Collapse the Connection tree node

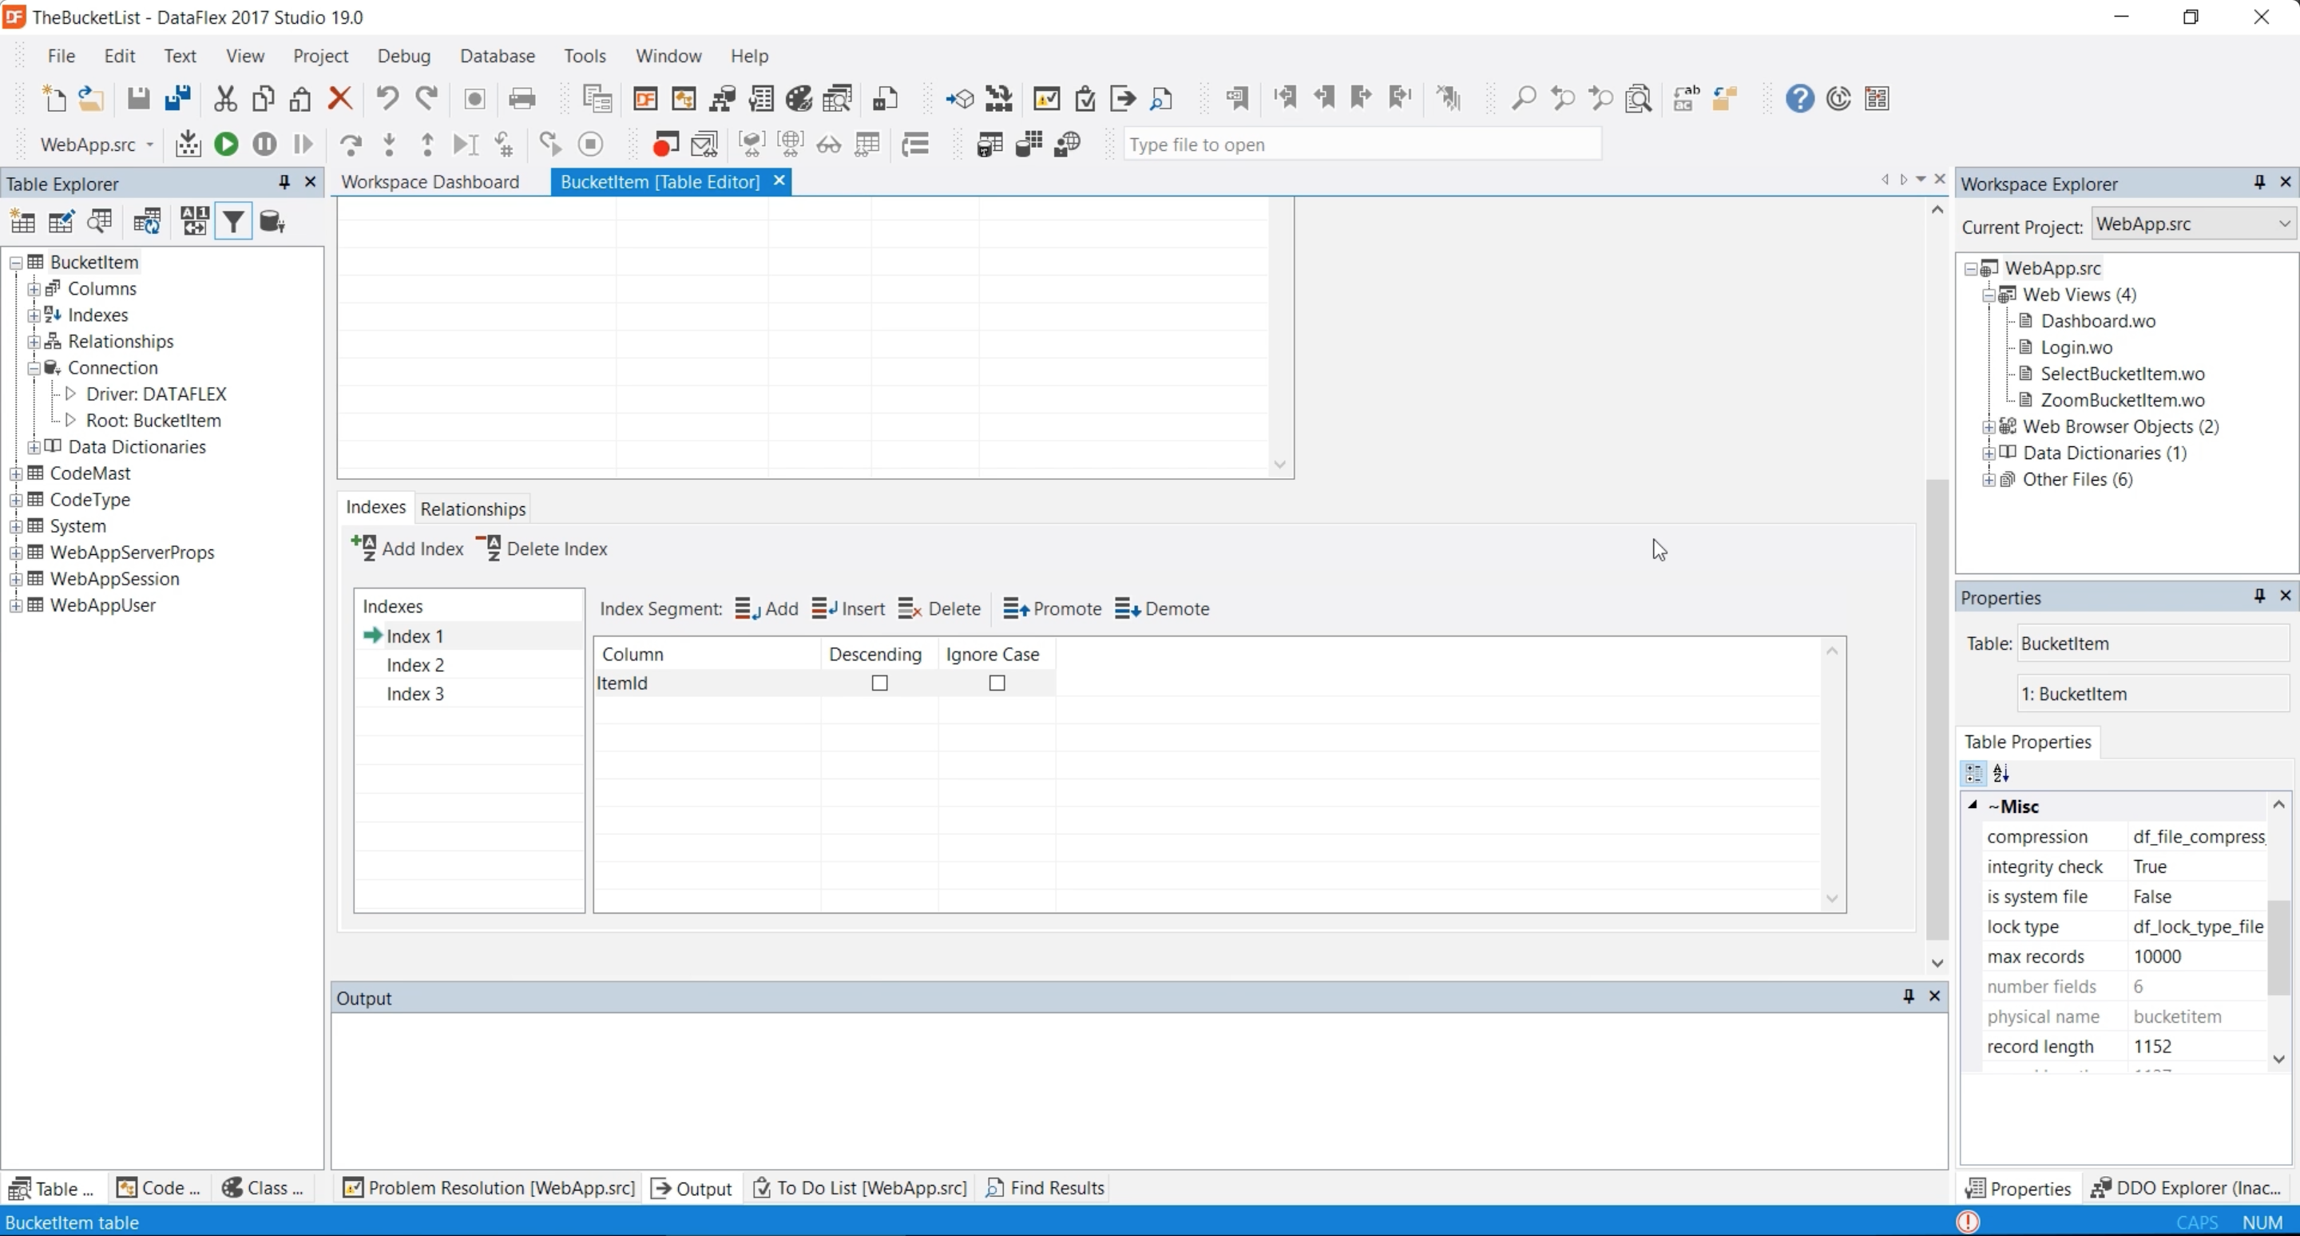click(33, 367)
